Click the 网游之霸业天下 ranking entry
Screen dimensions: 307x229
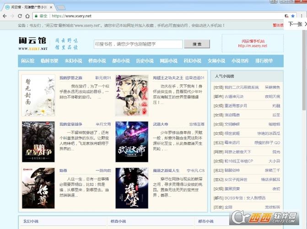click(x=237, y=152)
